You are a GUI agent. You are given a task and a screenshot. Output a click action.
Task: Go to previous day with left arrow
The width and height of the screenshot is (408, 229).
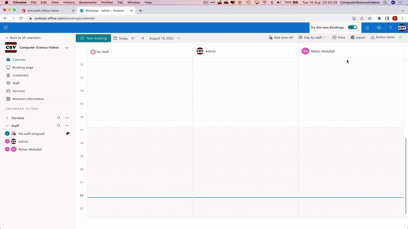[x=134, y=38]
